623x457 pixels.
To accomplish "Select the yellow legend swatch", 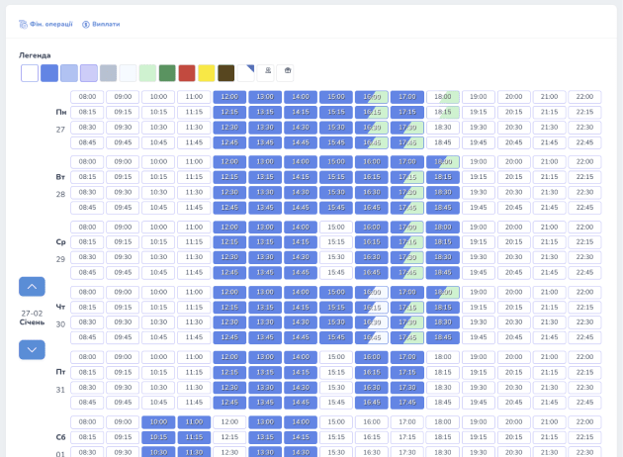I will point(207,73).
